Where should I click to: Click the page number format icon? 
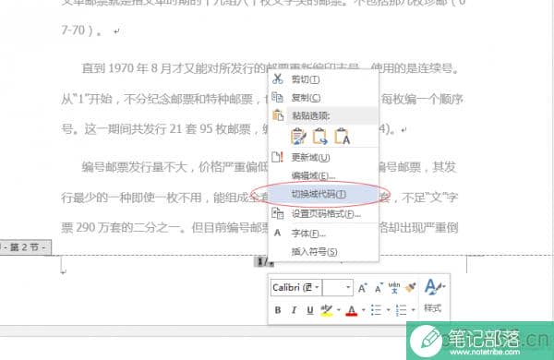coord(278,213)
